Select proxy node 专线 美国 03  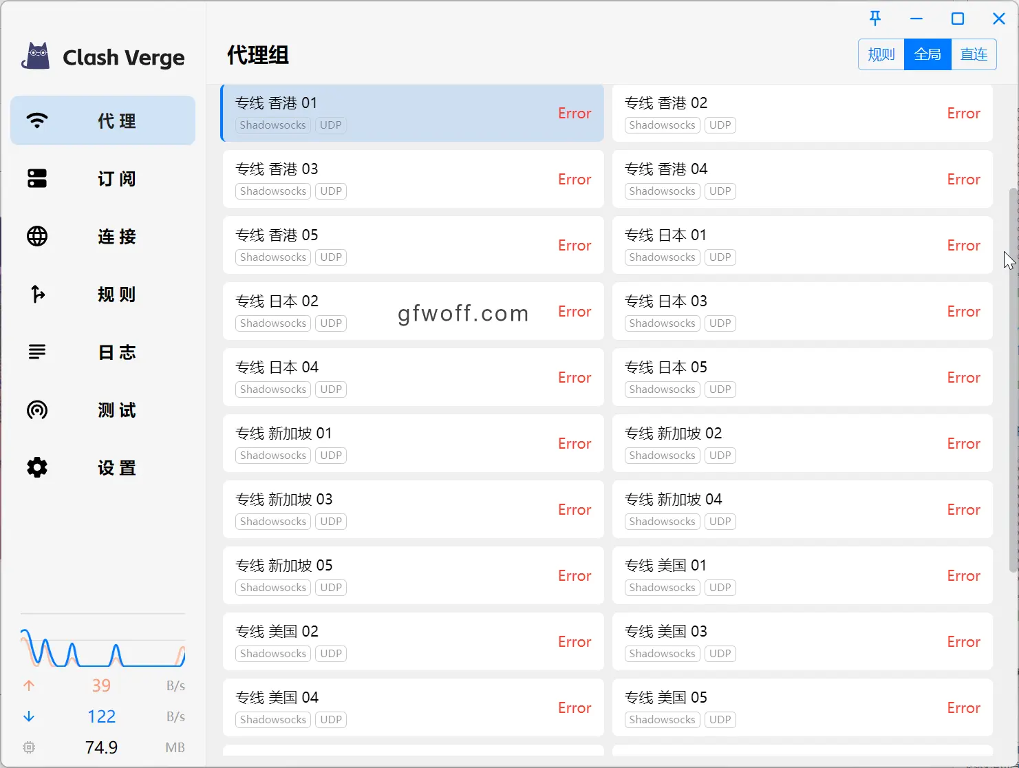[802, 641]
